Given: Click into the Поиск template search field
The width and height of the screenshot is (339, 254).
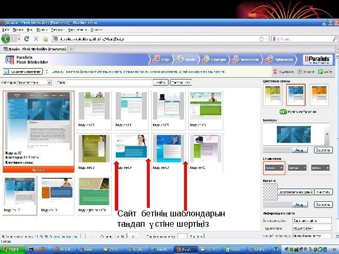Looking at the screenshot, I should [x=110, y=82].
